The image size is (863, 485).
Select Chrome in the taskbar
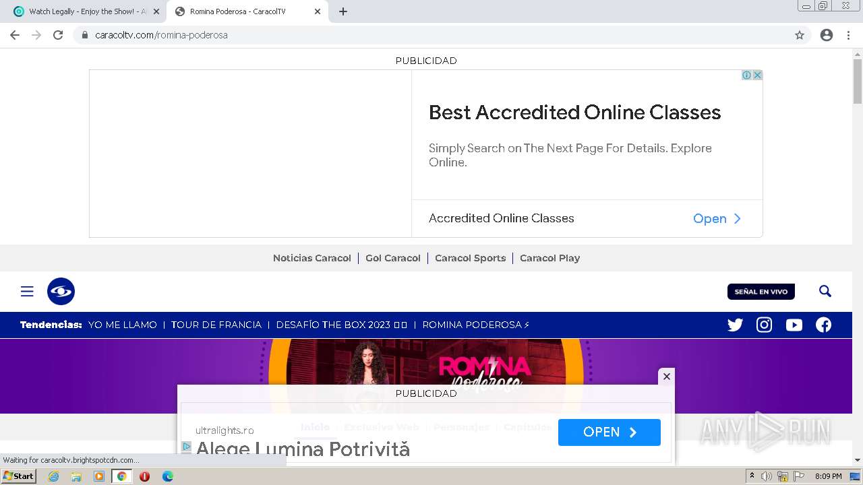pyautogui.click(x=121, y=476)
